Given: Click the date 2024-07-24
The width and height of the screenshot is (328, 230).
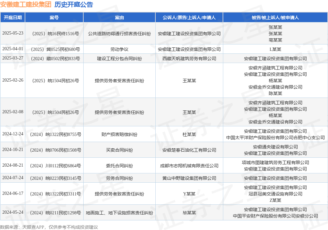Looking at the screenshot, I should (13, 178).
